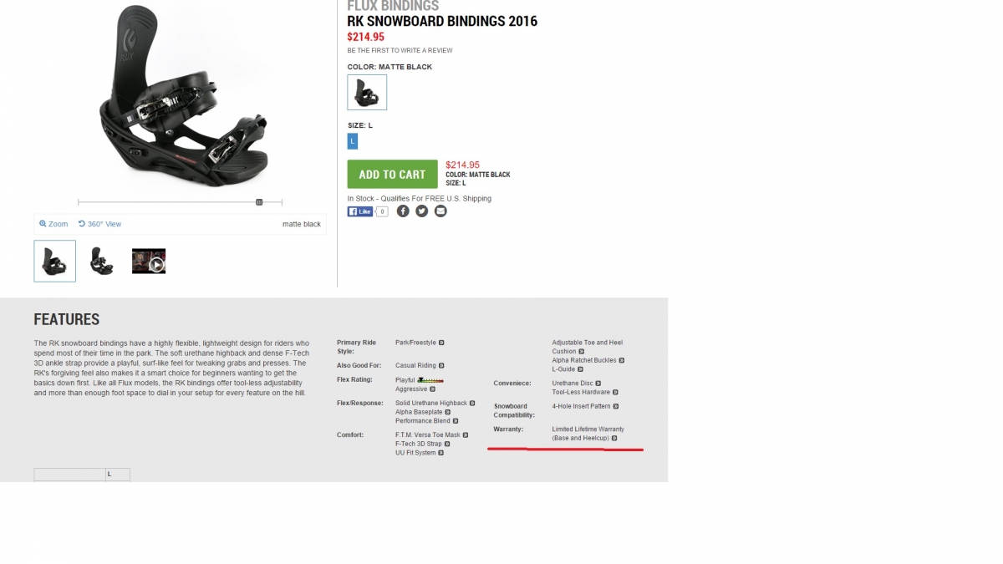This screenshot has width=1003, height=564.
Task: Open info icon beside Alpha Ratchet Buckles
Action: pyautogui.click(x=622, y=360)
